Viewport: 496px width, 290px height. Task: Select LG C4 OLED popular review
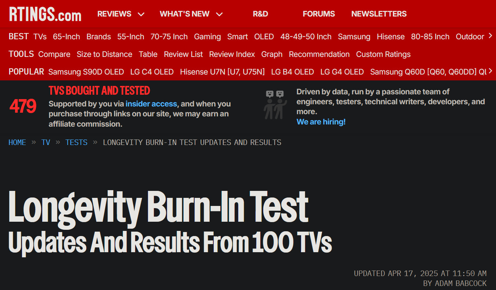tap(152, 72)
